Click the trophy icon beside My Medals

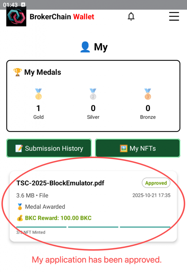18,72
